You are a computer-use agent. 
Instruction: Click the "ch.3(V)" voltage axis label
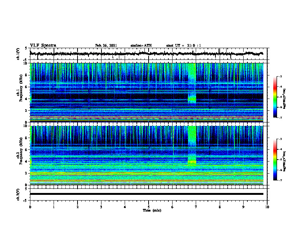(18, 195)
